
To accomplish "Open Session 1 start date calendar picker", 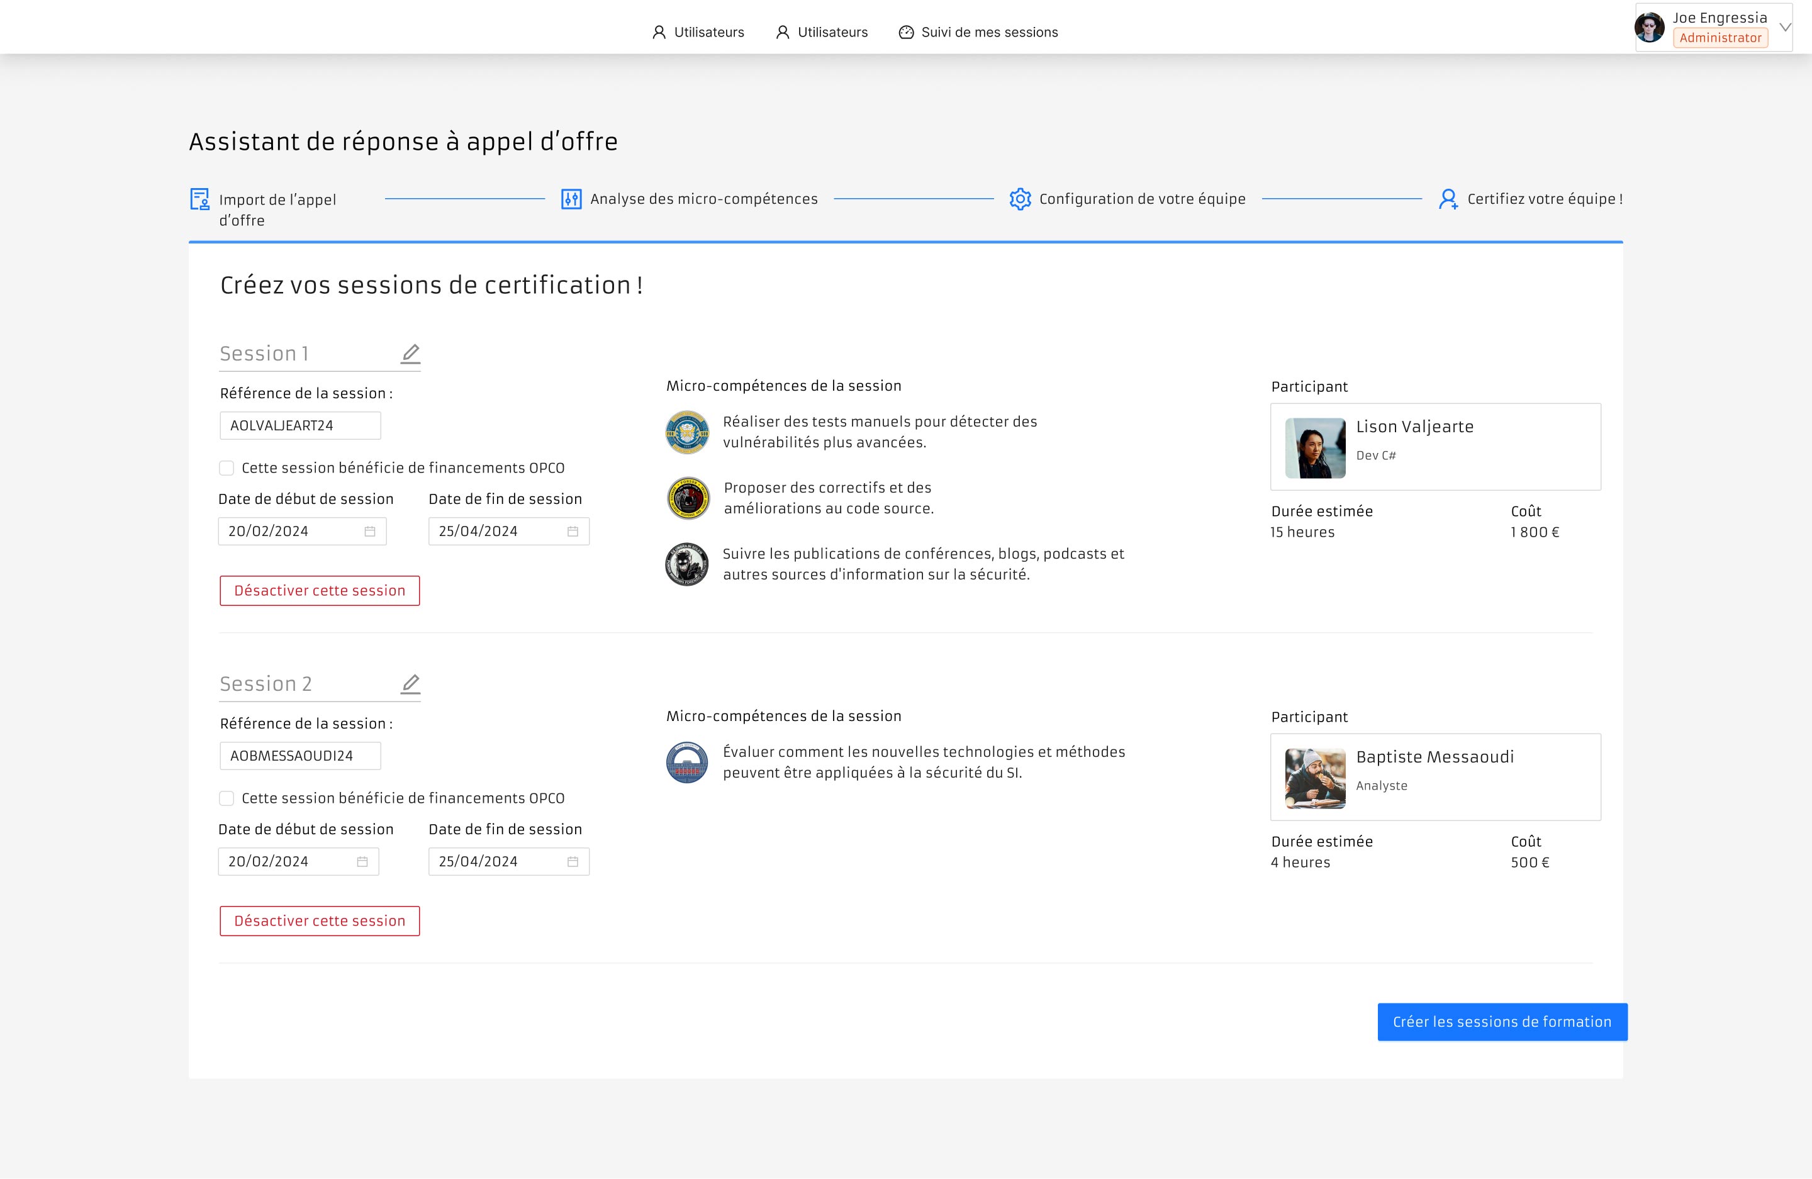I will click(x=370, y=531).
